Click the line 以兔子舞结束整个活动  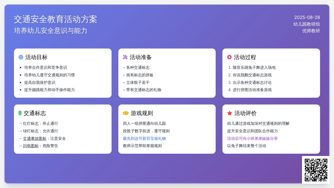[x=247, y=146]
